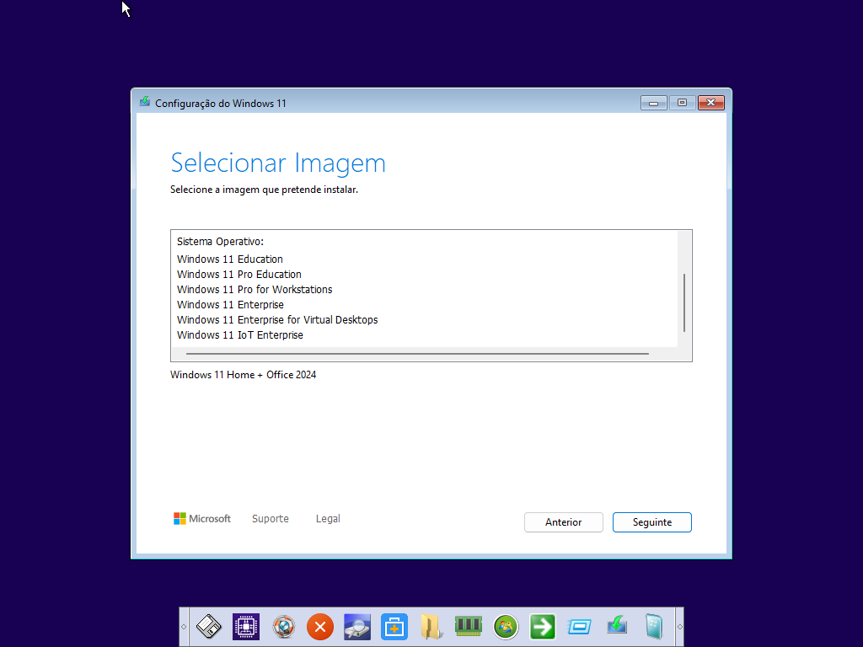Click the setup window title bar icon
The width and height of the screenshot is (863, 647).
(x=145, y=102)
